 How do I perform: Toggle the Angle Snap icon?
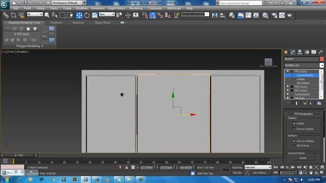point(152,15)
